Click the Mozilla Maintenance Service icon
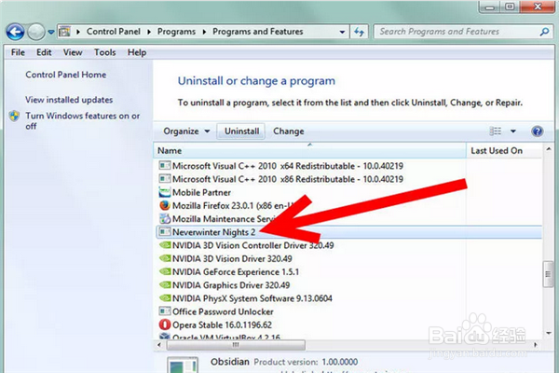The width and height of the screenshot is (559, 373). [x=165, y=218]
